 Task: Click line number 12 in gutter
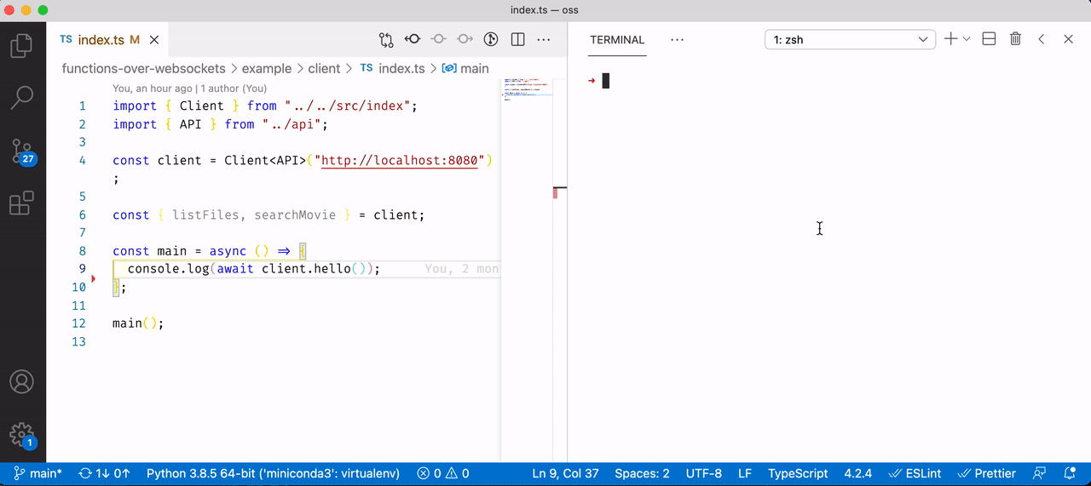79,323
